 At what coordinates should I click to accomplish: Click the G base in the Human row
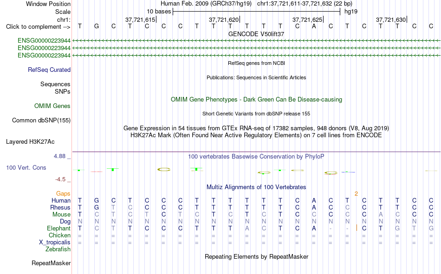click(97, 200)
